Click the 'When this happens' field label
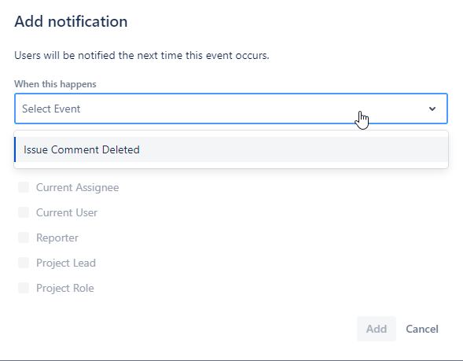This screenshot has width=463, height=361. (55, 84)
